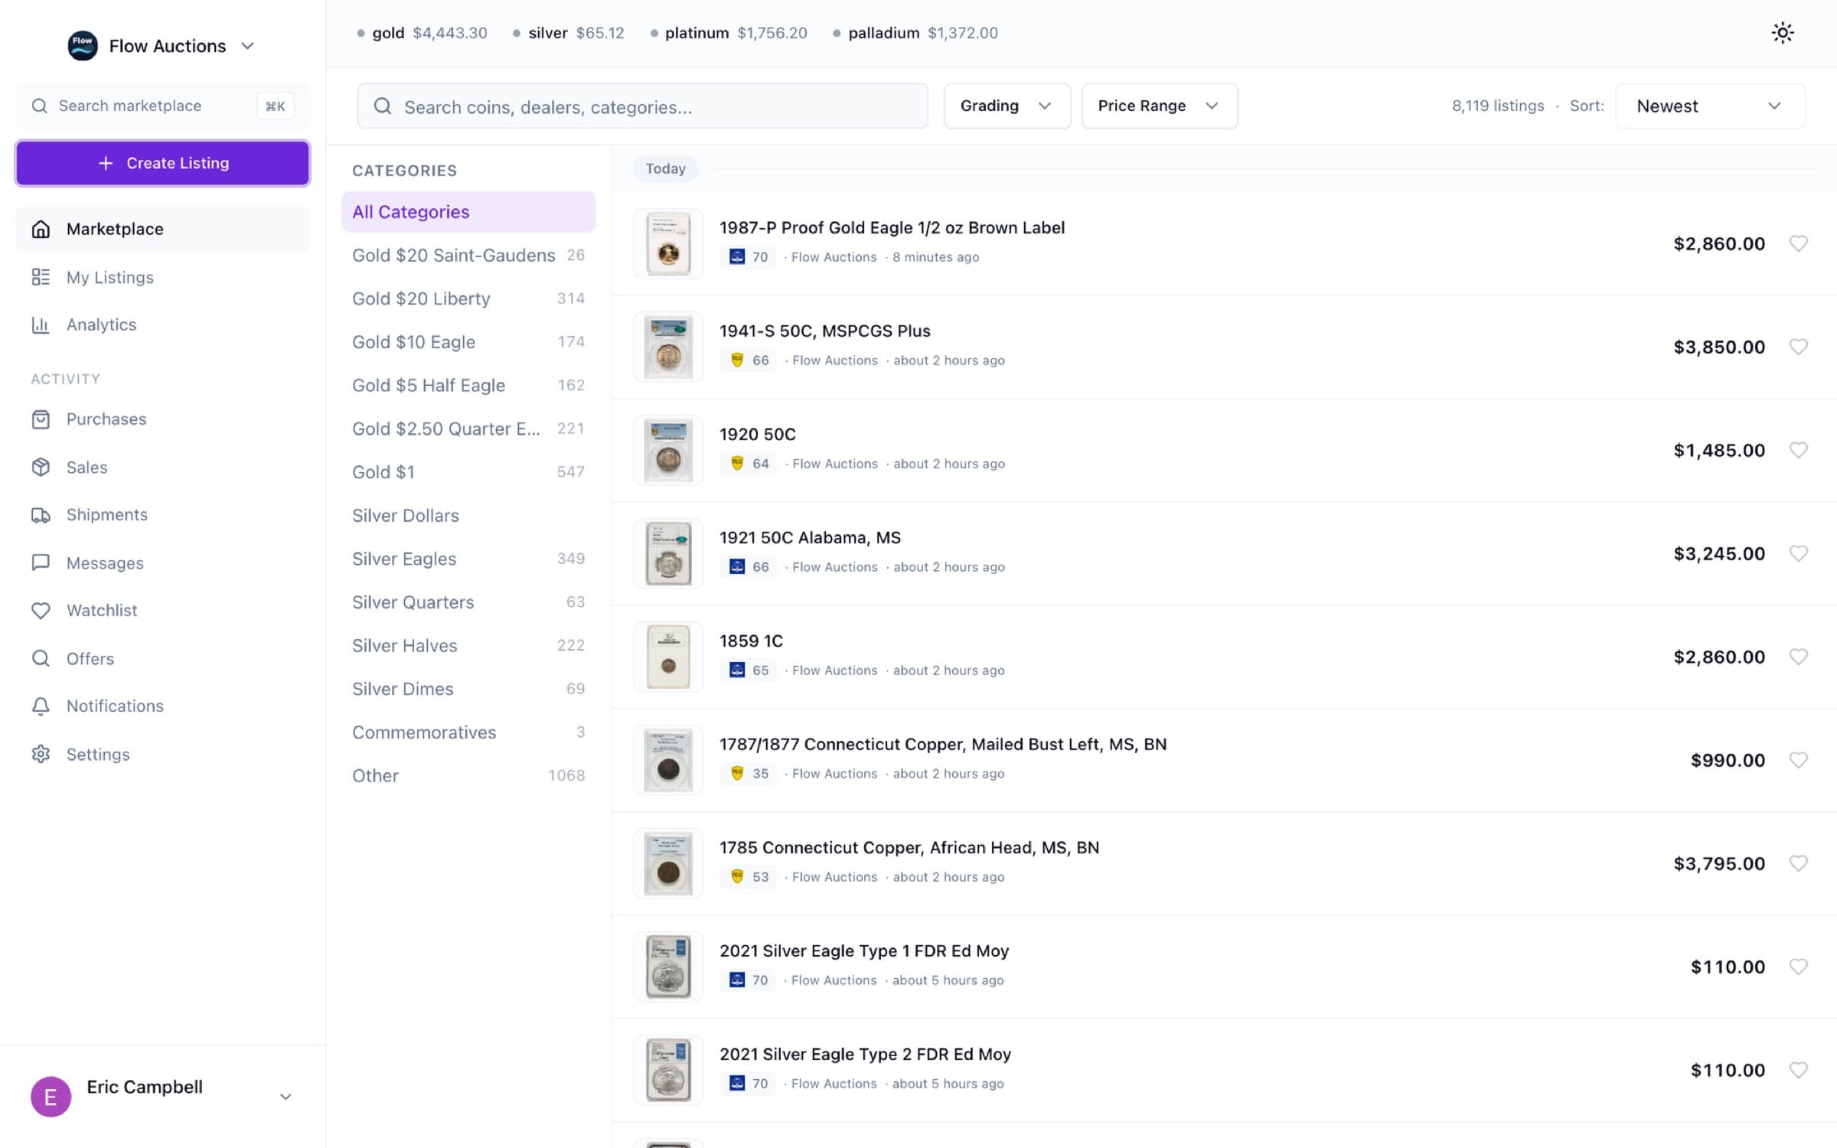This screenshot has height=1148, width=1837.
Task: Go to My Listings
Action: pyautogui.click(x=162, y=277)
